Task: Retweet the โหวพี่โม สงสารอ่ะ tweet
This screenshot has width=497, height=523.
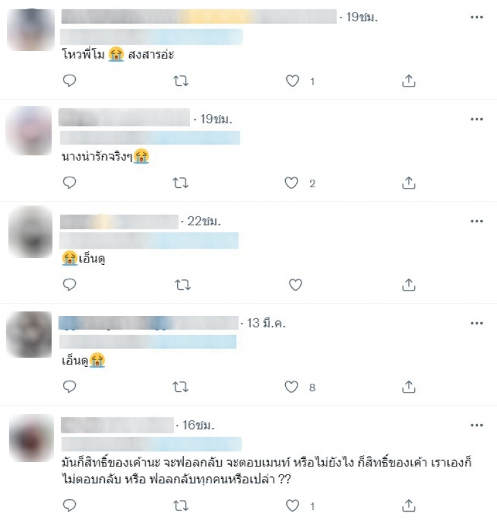Action: pos(181,81)
